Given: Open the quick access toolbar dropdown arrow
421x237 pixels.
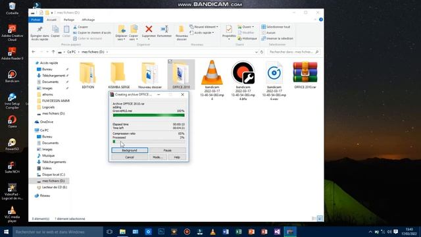Looking at the screenshot, I should (52, 13).
